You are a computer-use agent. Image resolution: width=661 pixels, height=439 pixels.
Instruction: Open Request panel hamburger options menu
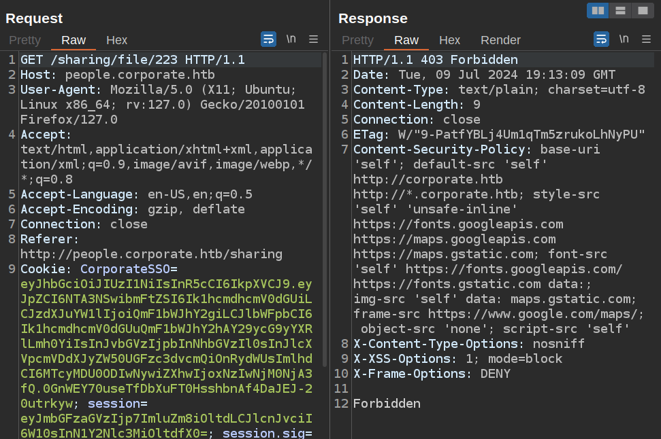(x=314, y=39)
